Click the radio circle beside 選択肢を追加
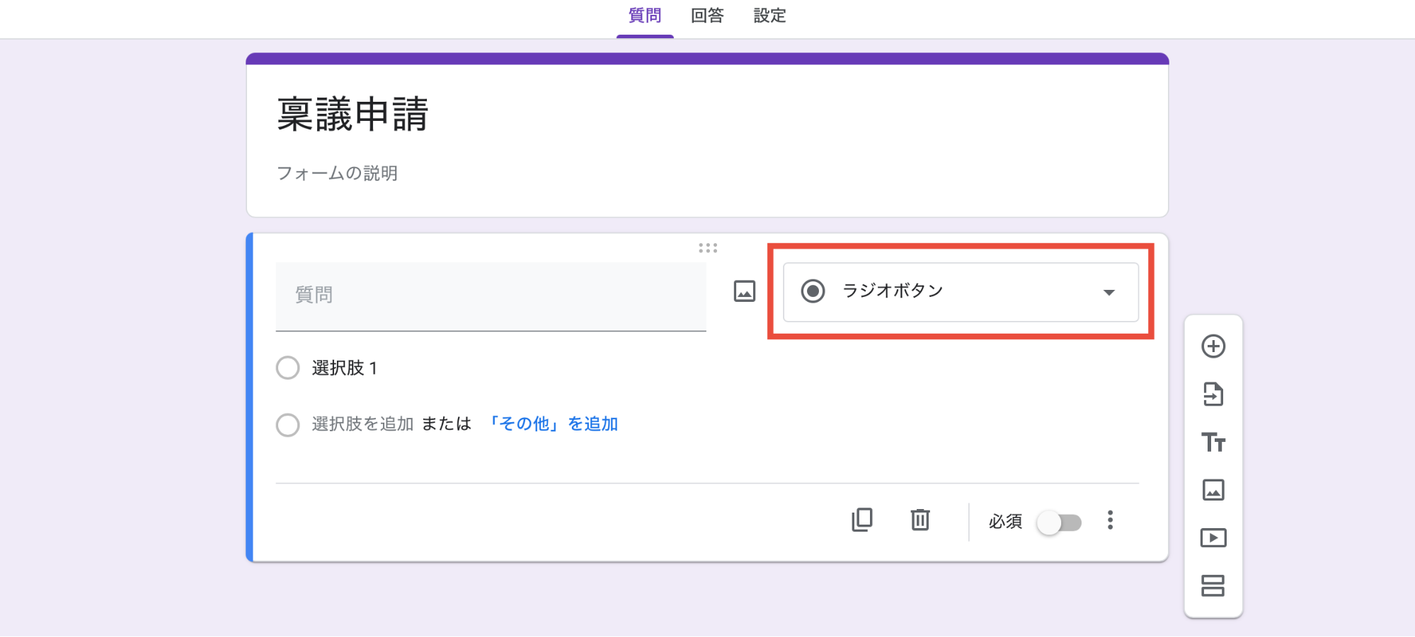Image resolution: width=1415 pixels, height=637 pixels. (288, 425)
